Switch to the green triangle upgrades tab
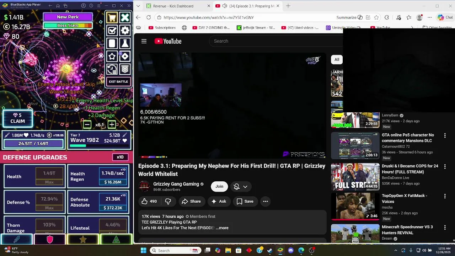Image resolution: width=455 pixels, height=256 pixels. click(116, 240)
